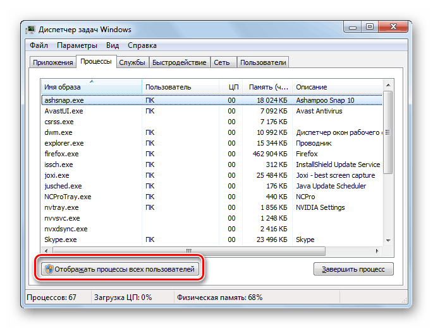
Task: Select the firefox.exe process
Action: (212, 154)
